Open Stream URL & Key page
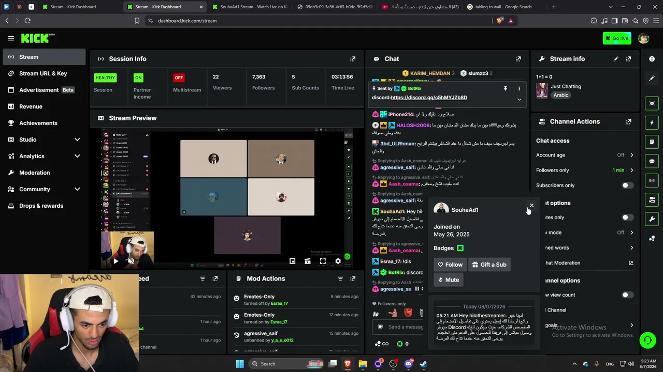 (x=44, y=73)
